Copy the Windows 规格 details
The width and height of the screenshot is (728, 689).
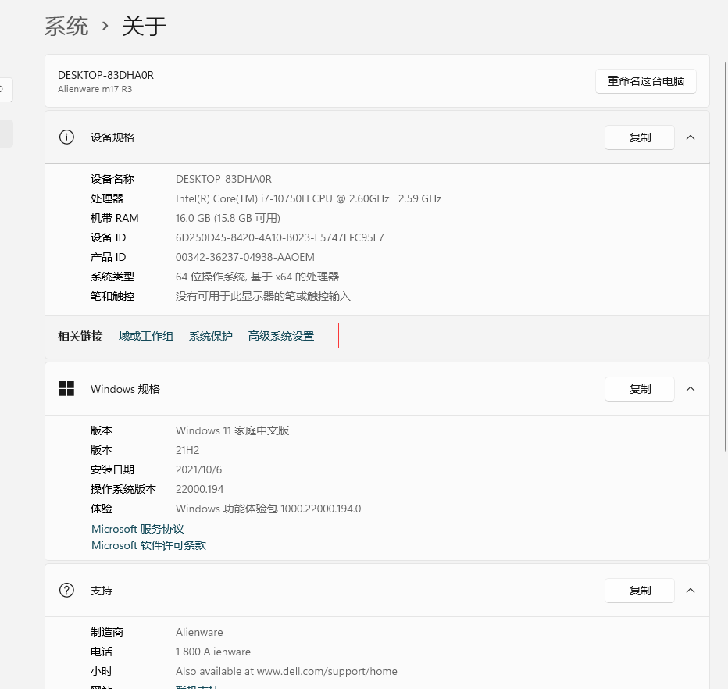coord(639,389)
